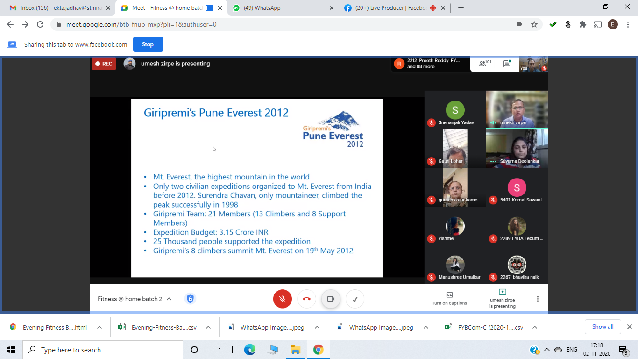The image size is (638, 359).
Task: Toggle the camera on or off
Action: coord(331,299)
